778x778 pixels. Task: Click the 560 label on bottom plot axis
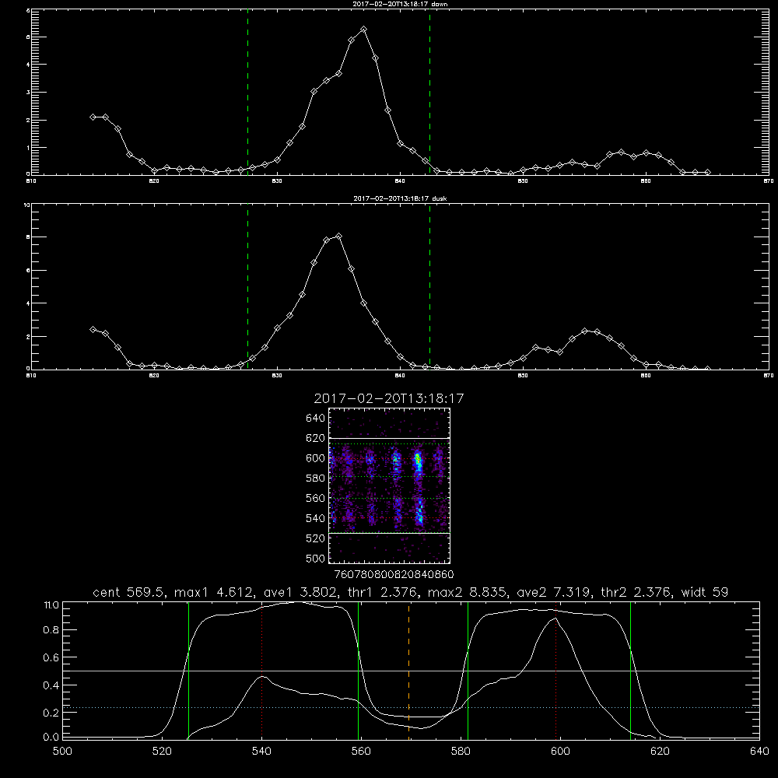click(361, 752)
